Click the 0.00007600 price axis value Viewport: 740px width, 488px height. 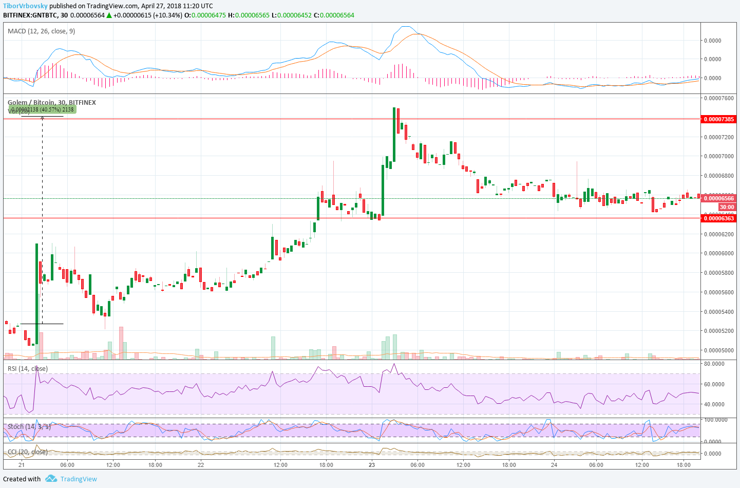[719, 98]
